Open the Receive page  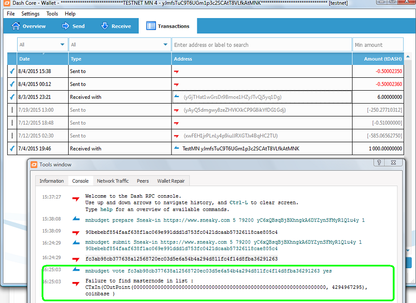click(x=116, y=26)
